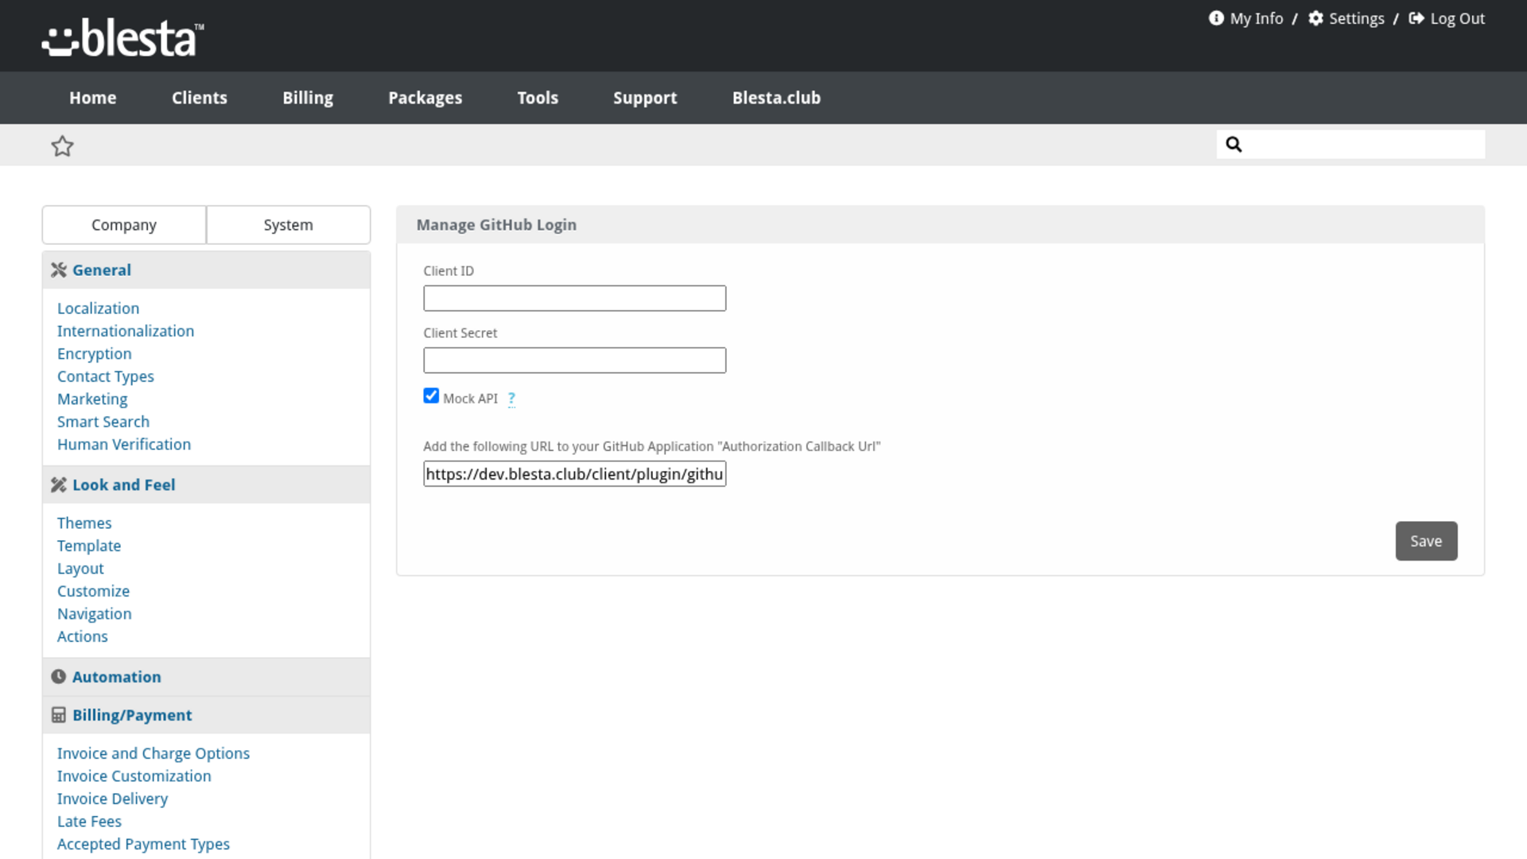Click the Look and Feel brush icon
Image resolution: width=1527 pixels, height=859 pixels.
click(59, 485)
